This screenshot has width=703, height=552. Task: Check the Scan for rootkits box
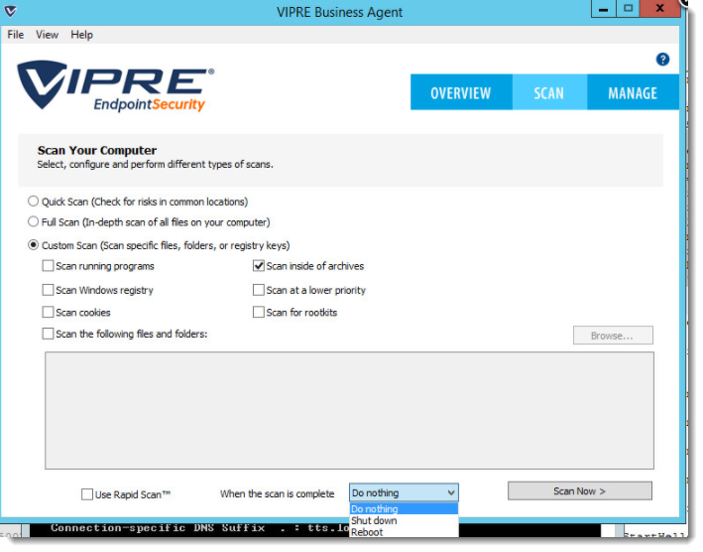[259, 312]
